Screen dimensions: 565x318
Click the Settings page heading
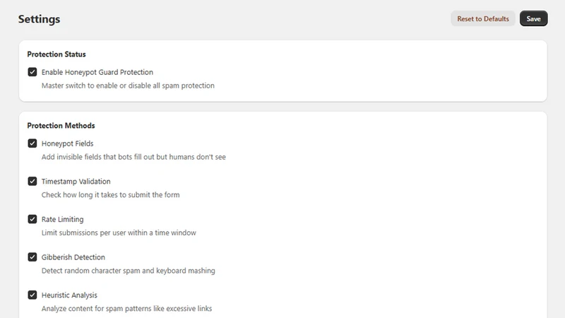[40, 19]
